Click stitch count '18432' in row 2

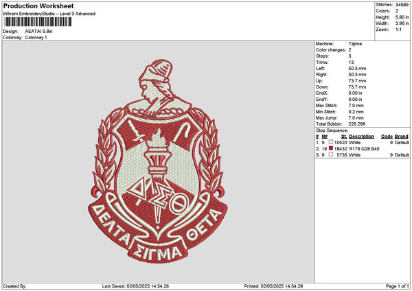pos(341,149)
